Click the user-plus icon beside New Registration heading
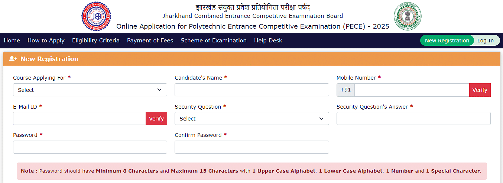Screen dimensions: 503x183 point(13,59)
